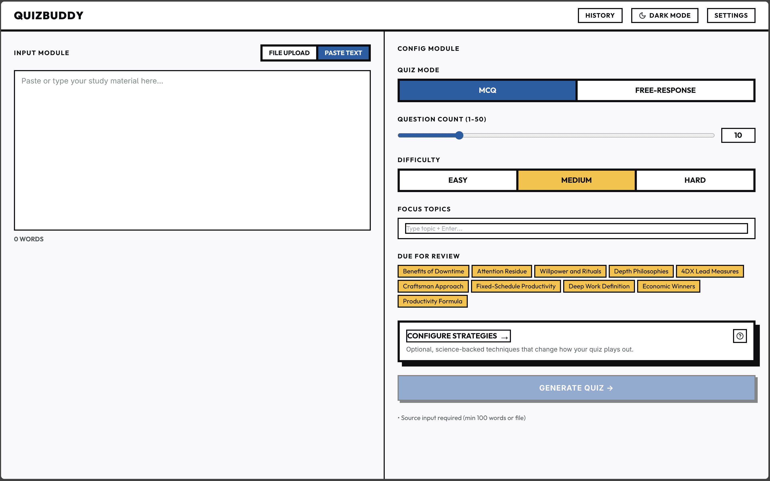This screenshot has width=770, height=481.
Task: Open the strategies help question-mark icon
Action: (740, 336)
